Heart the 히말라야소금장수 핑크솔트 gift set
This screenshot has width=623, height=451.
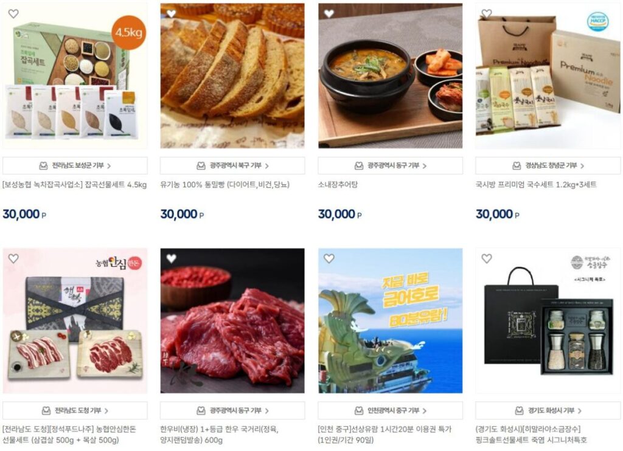[487, 259]
